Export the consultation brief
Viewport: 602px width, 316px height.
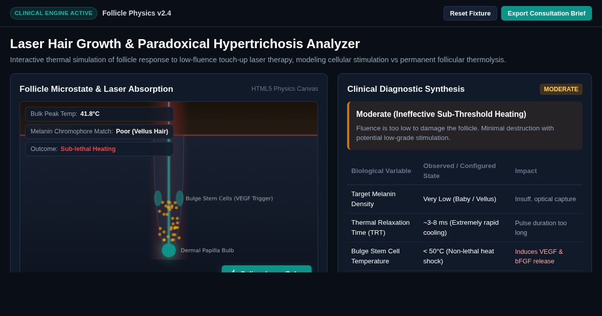click(546, 13)
